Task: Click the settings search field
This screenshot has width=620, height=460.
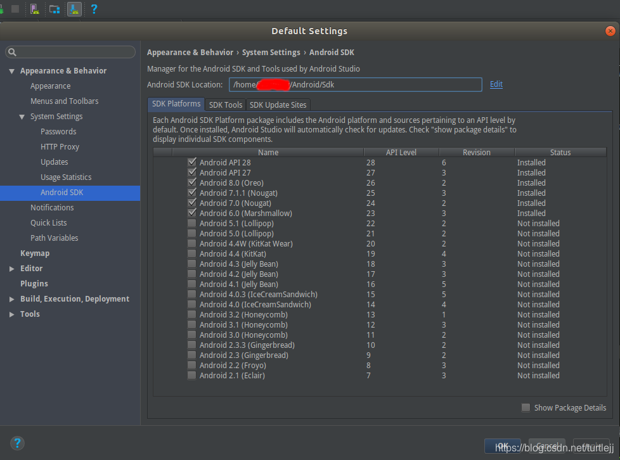Action: coord(70,52)
